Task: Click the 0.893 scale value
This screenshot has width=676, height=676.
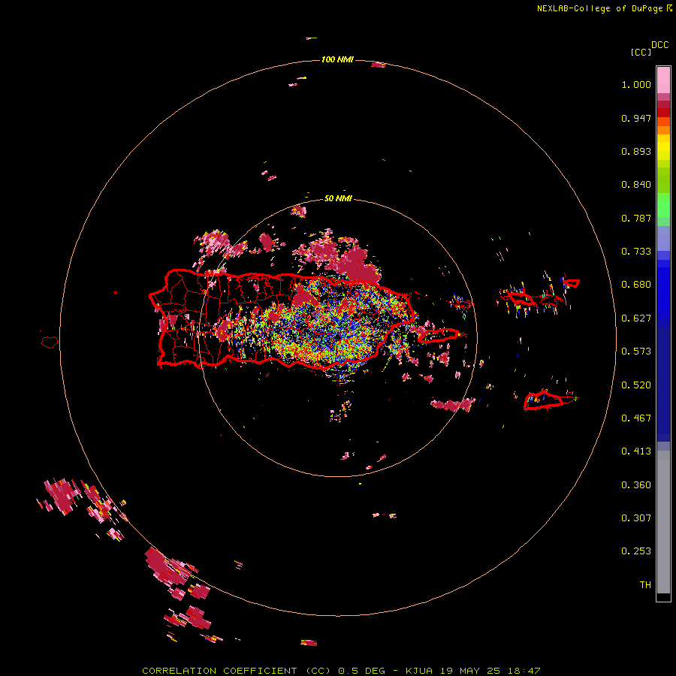Action: pos(636,151)
